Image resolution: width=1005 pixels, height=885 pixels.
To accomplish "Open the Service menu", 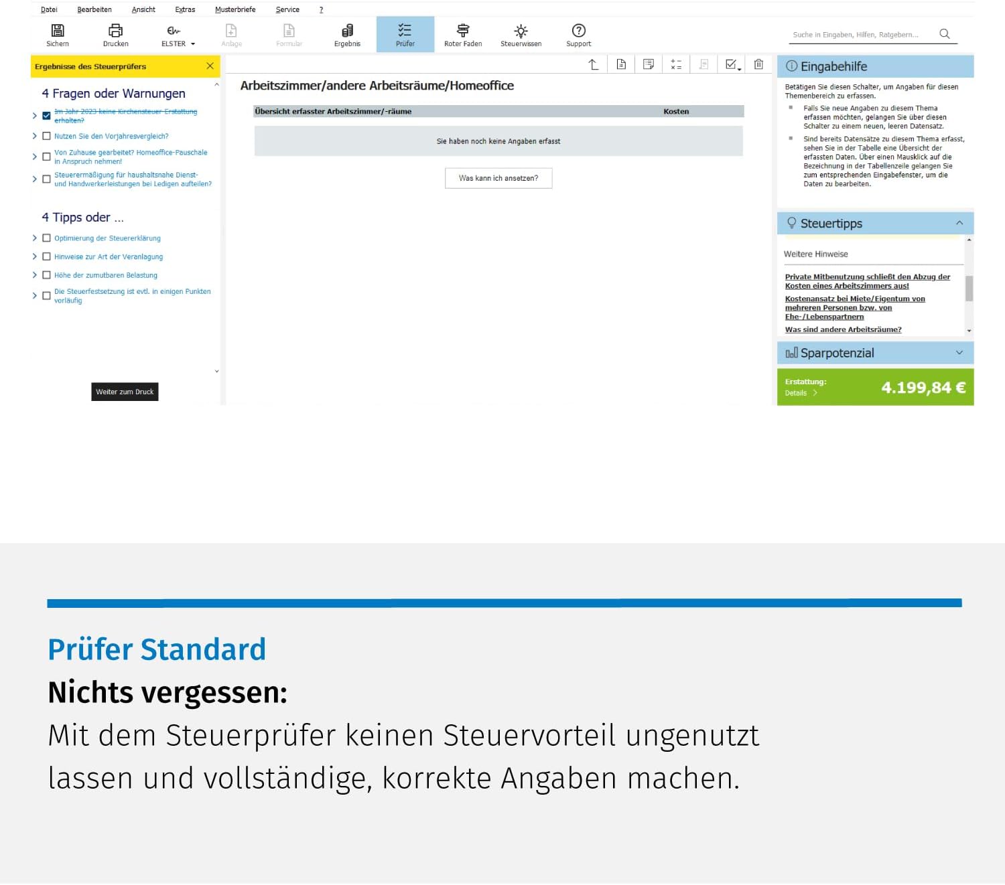I will (287, 9).
